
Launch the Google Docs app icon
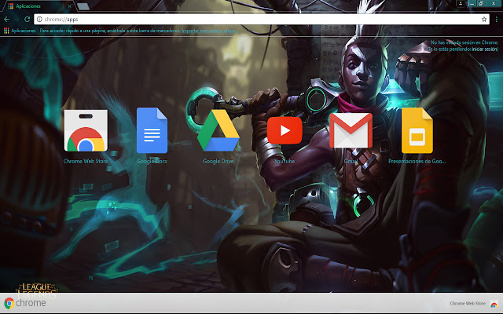152,130
